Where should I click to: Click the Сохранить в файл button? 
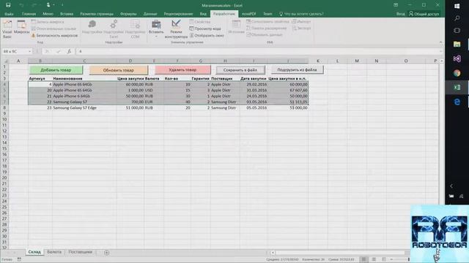pos(240,70)
